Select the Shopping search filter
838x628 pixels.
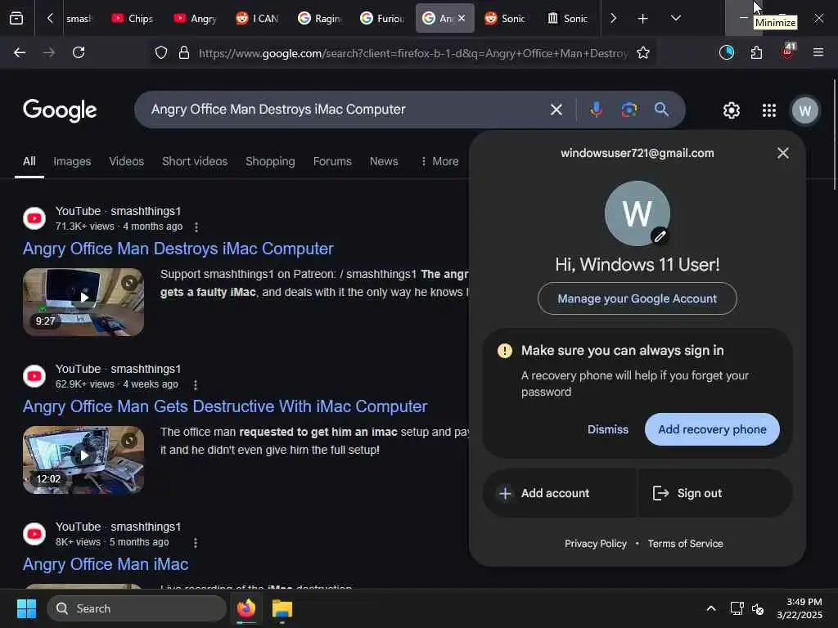[270, 161]
